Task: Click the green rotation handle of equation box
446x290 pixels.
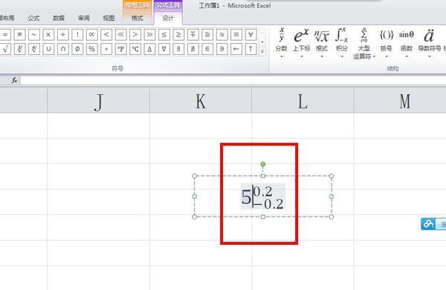Action: 263,165
